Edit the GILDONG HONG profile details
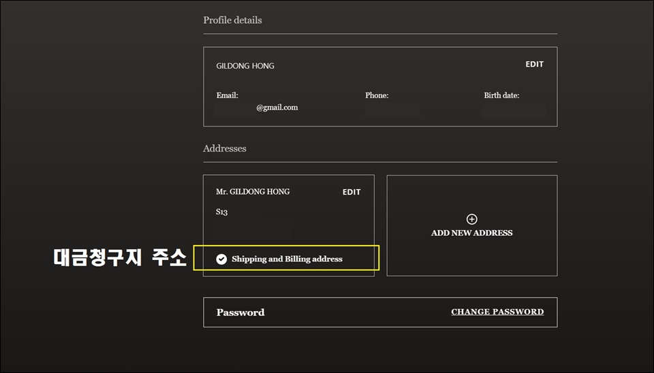 pyautogui.click(x=534, y=64)
